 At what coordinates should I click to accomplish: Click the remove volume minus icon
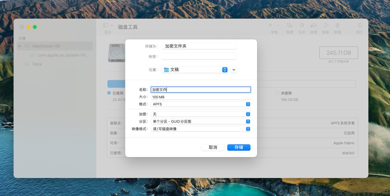click(278, 25)
